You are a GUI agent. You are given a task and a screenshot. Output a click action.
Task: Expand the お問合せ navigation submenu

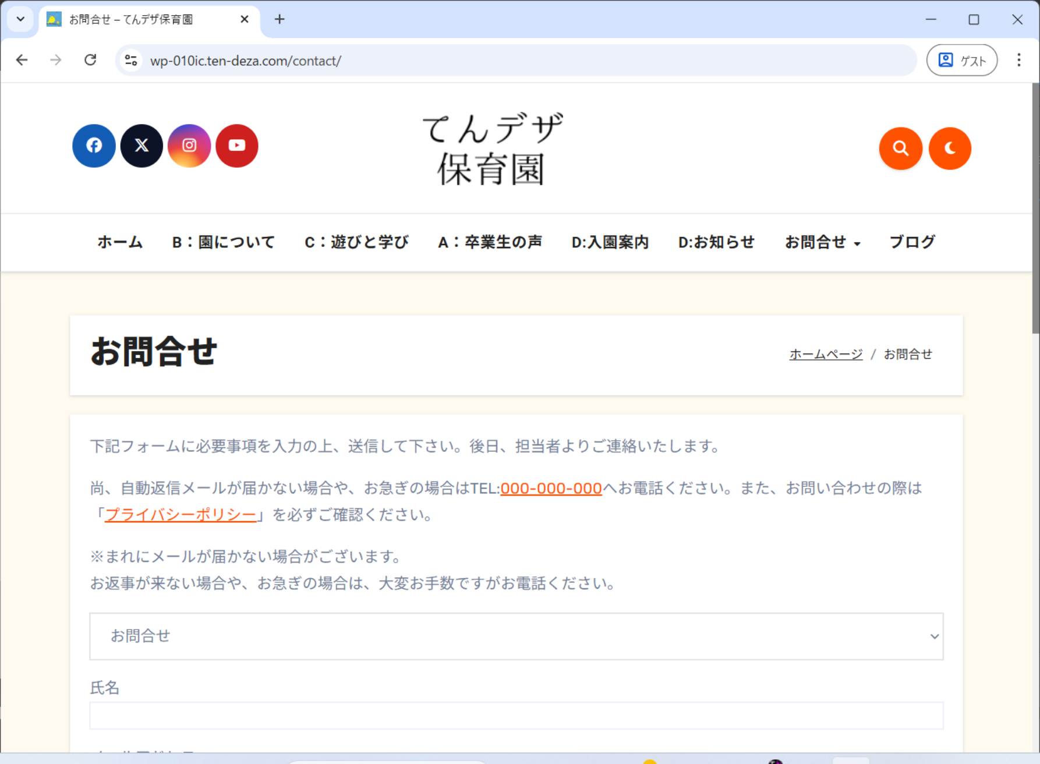857,243
